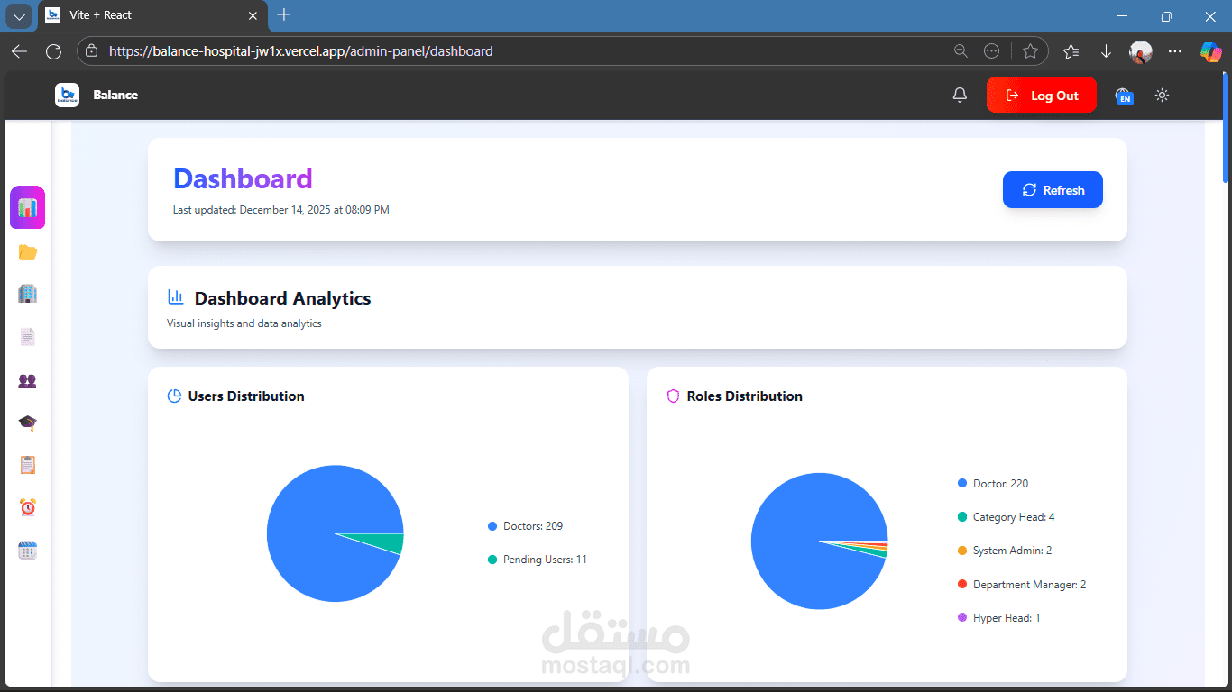Click the alarm clock icon in the sidebar

pyautogui.click(x=27, y=506)
